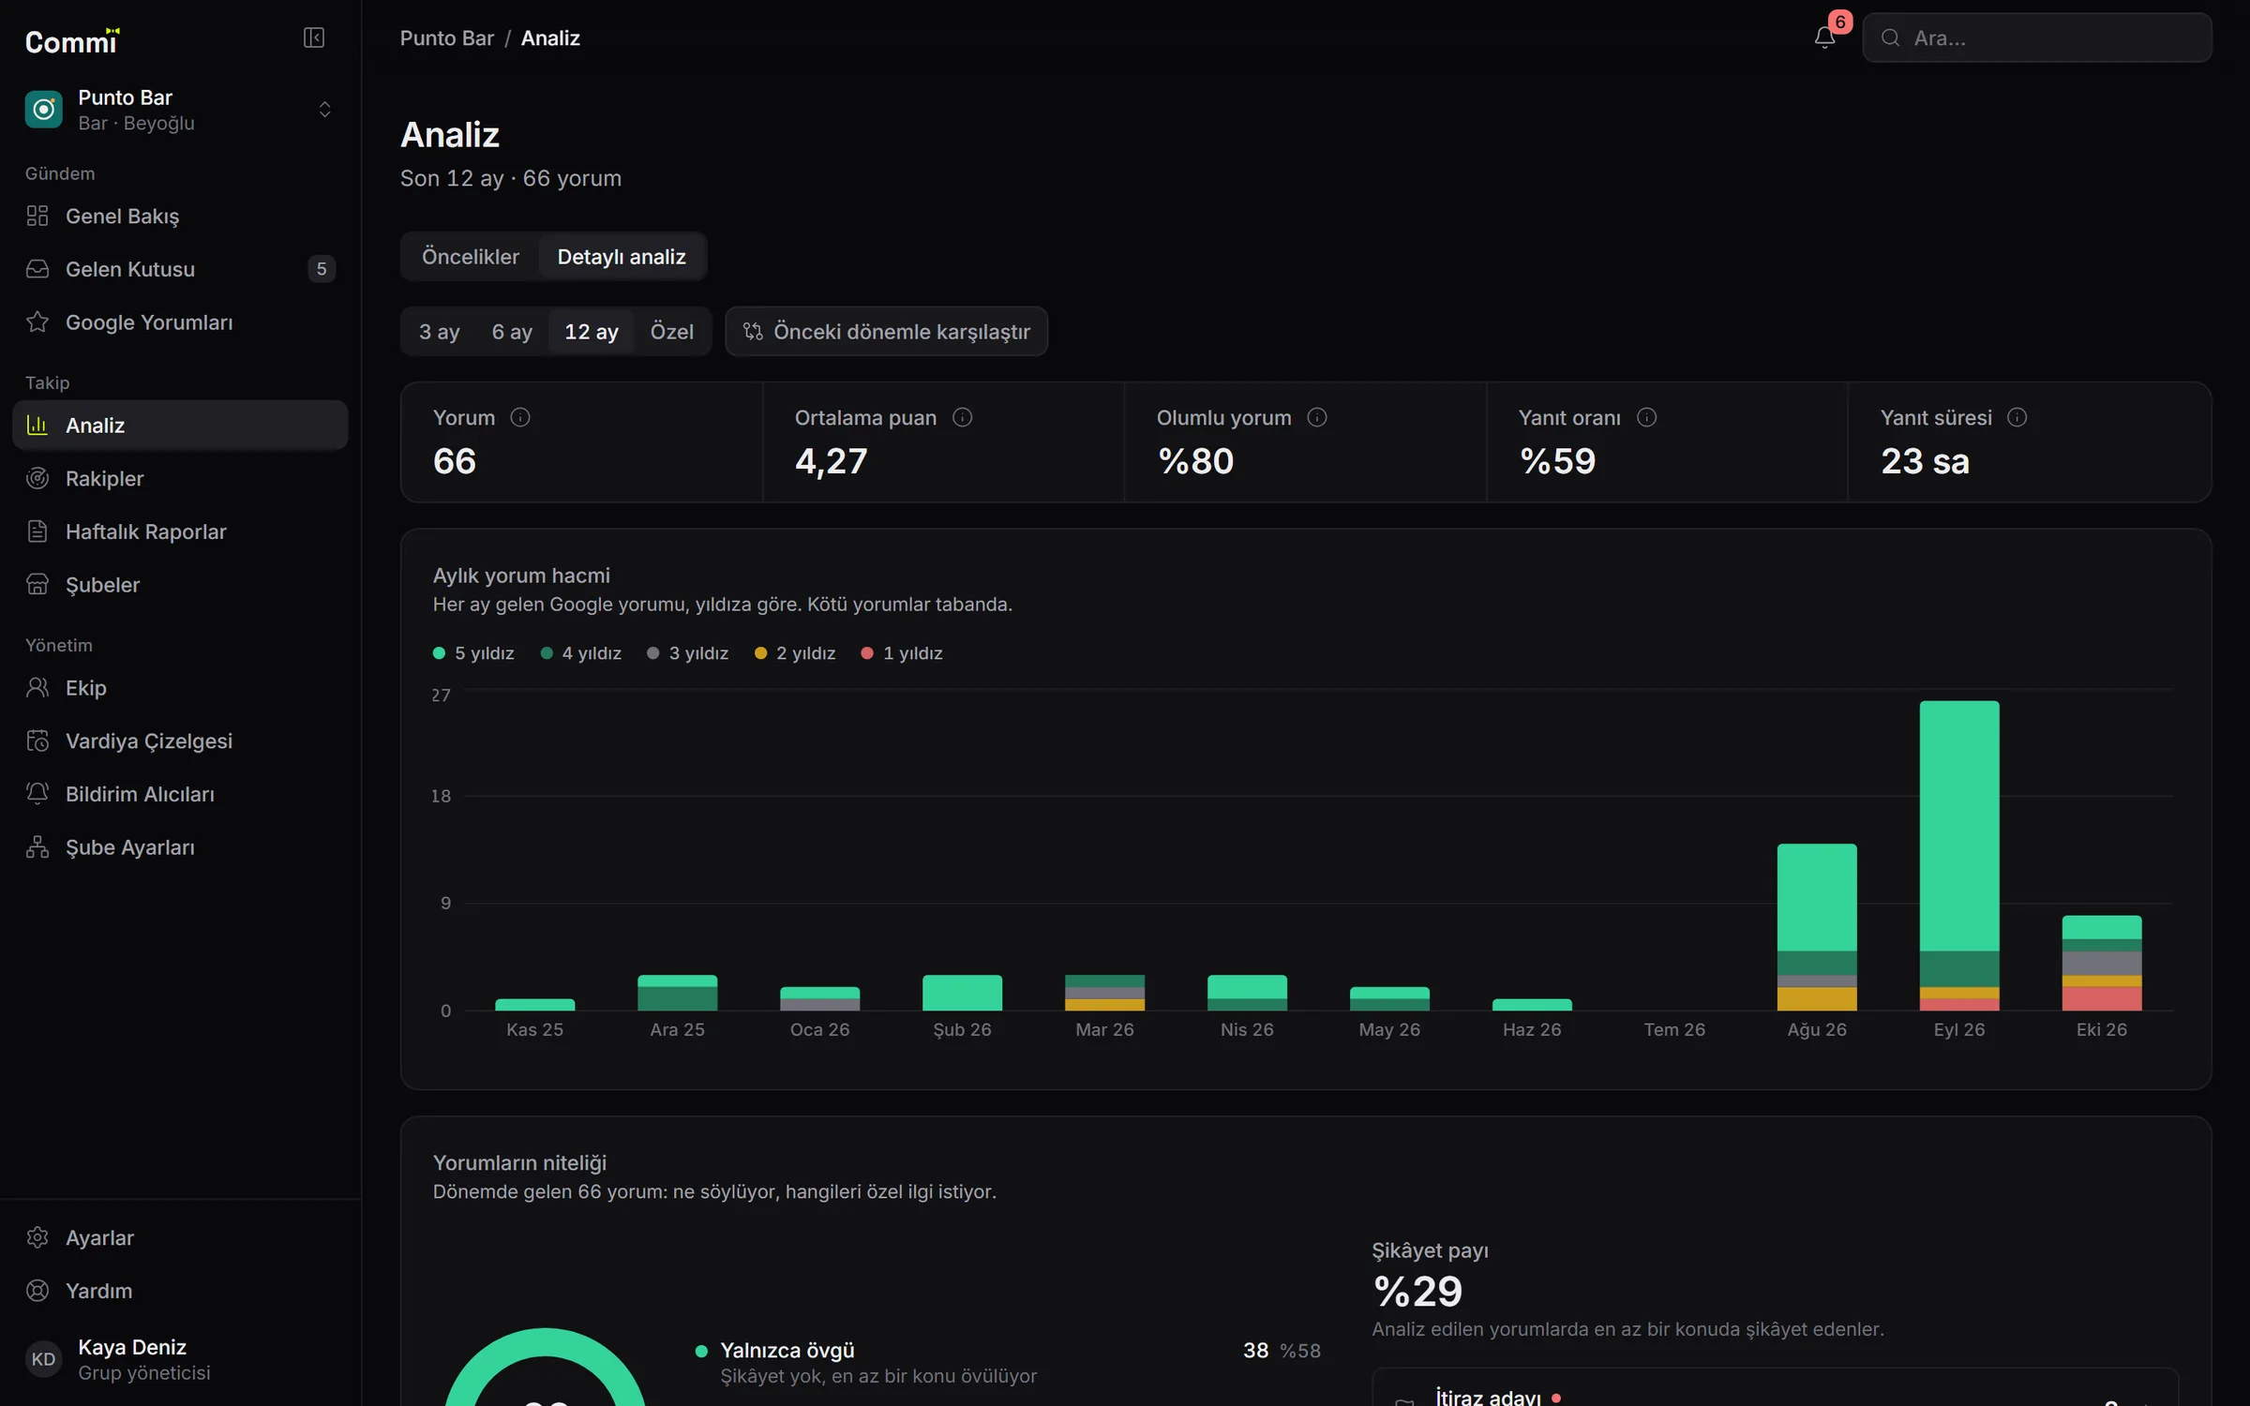Screen dimensions: 2250x1406
Task: Click the Eyl 26 tallest chart bar
Action: pyautogui.click(x=1959, y=856)
